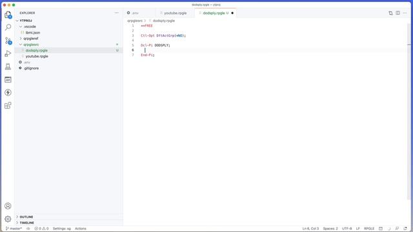Click Settings: sg status item
Image resolution: width=413 pixels, height=232 pixels.
(62, 229)
